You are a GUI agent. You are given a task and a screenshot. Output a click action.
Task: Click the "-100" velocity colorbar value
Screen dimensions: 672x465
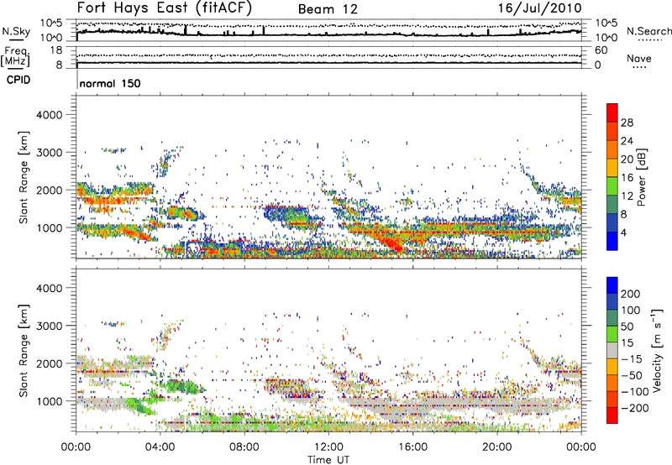coord(635,392)
